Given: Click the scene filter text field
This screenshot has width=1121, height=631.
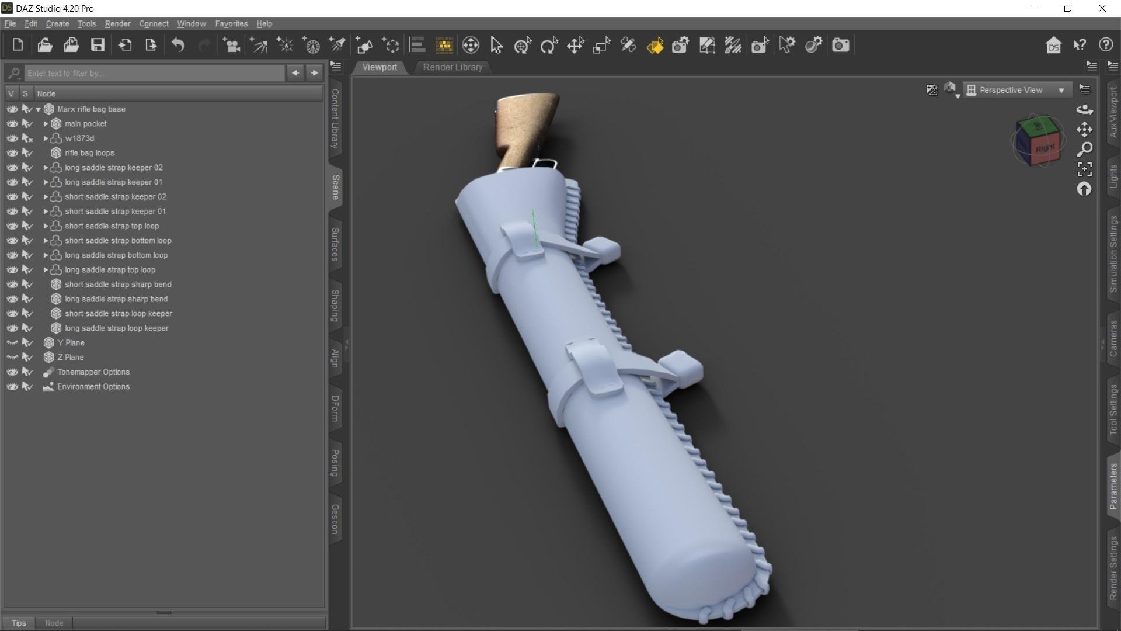Looking at the screenshot, I should pos(155,73).
